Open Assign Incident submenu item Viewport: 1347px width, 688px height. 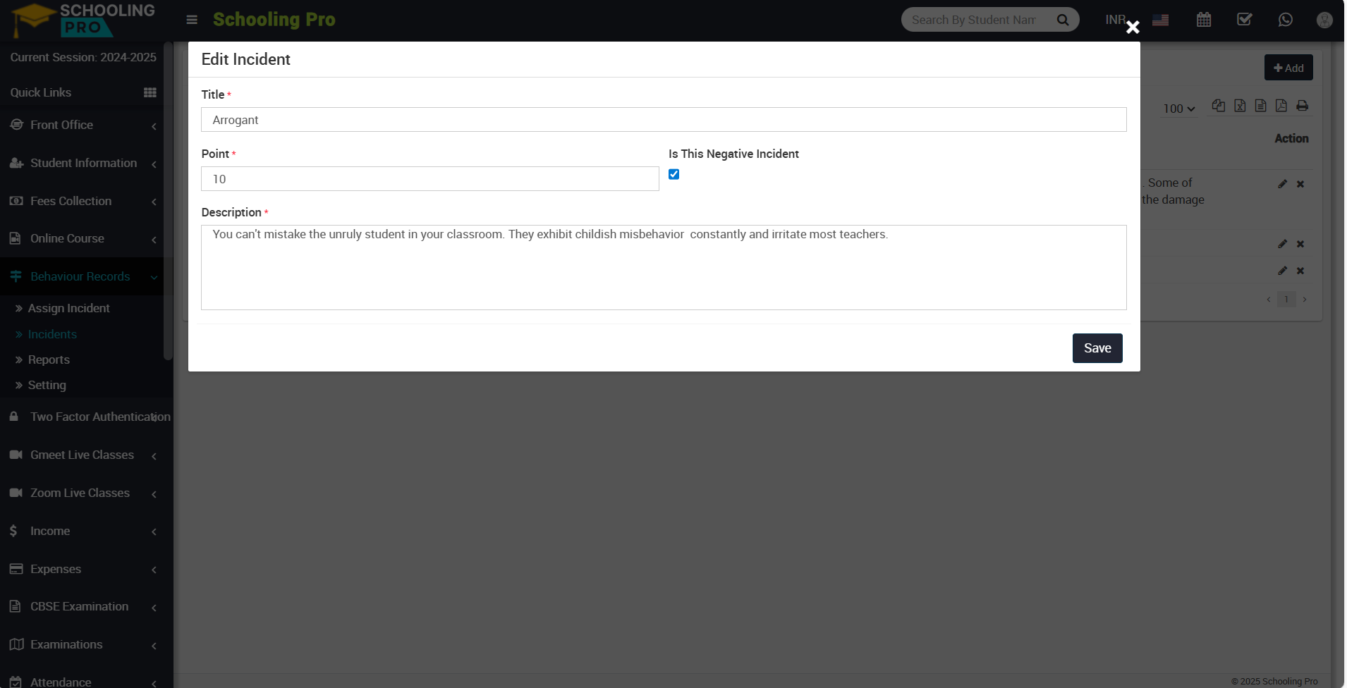click(69, 308)
